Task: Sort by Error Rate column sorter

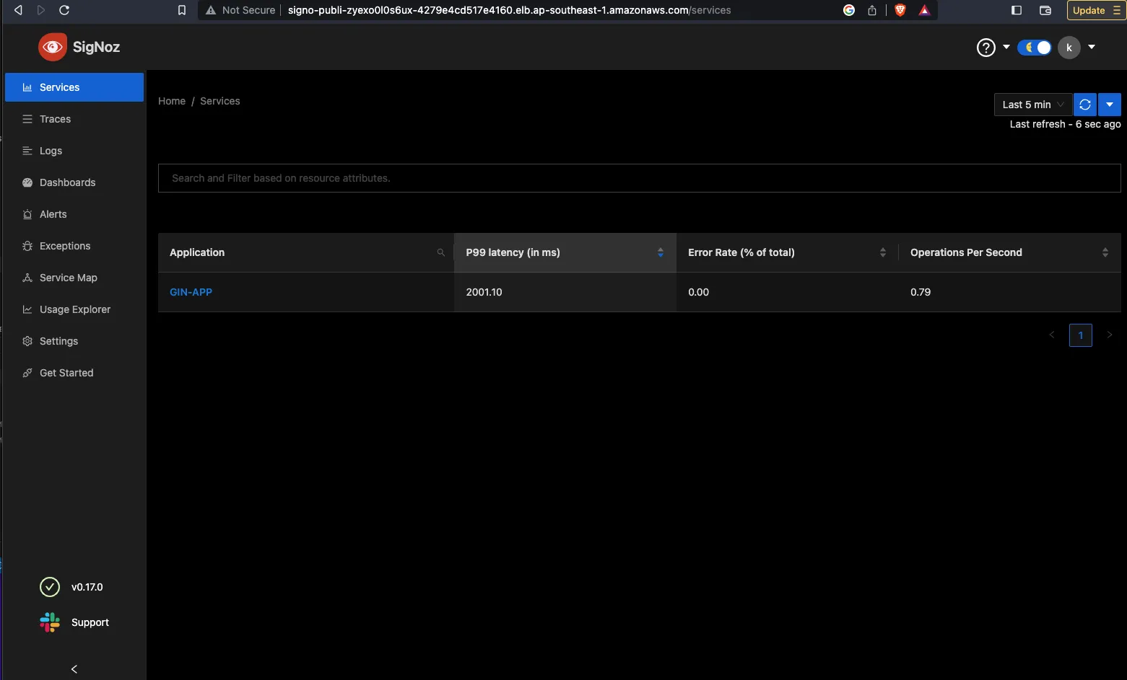Action: (x=882, y=252)
